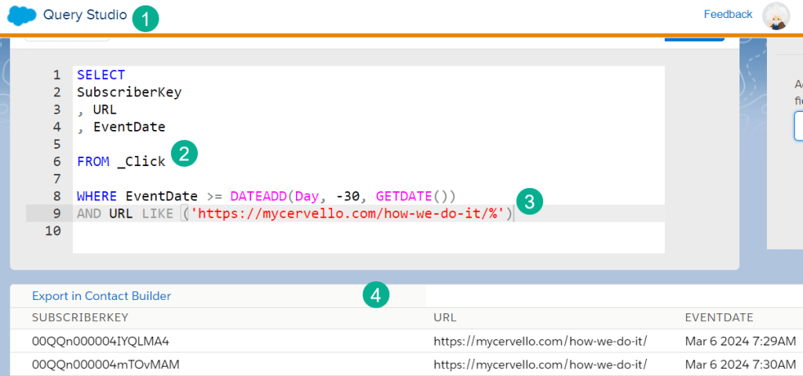Viewport: 803px width, 376px height.
Task: Click the partially visible input field on right
Action: point(798,126)
